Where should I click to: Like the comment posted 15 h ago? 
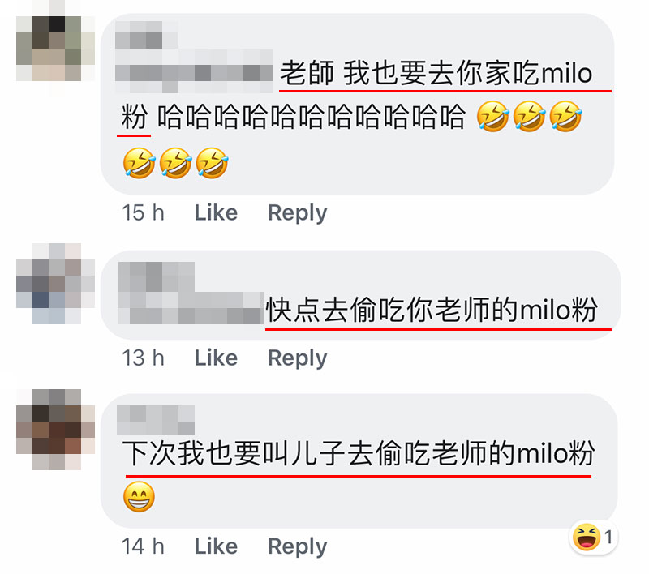click(x=216, y=212)
